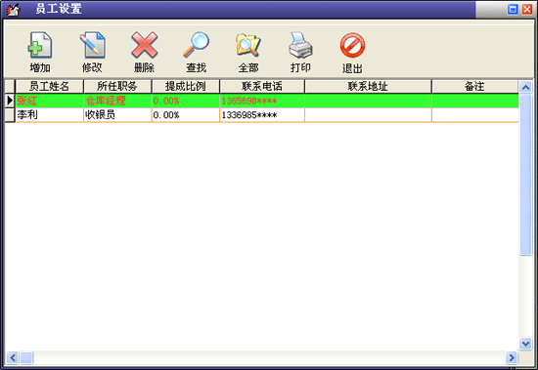Select the 李利 employee row
The image size is (538, 370).
click(x=267, y=115)
